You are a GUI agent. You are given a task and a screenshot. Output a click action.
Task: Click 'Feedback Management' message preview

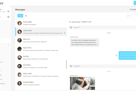[x=30, y=25]
